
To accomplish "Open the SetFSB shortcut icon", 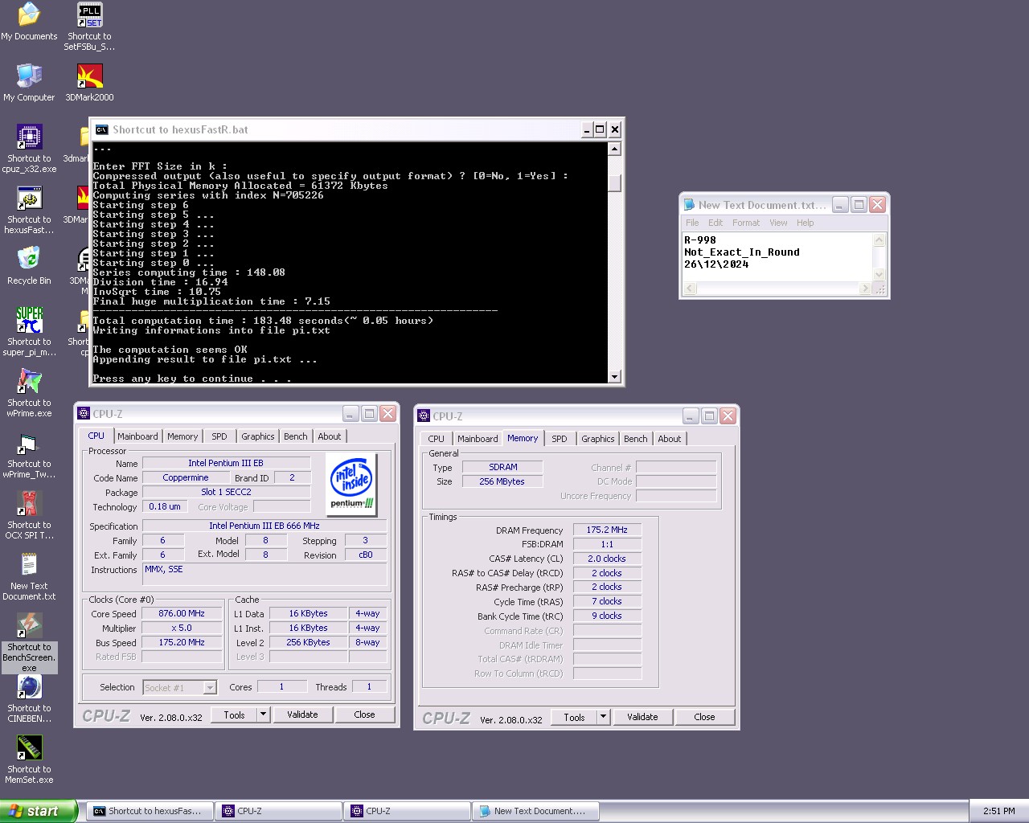I will (x=89, y=14).
